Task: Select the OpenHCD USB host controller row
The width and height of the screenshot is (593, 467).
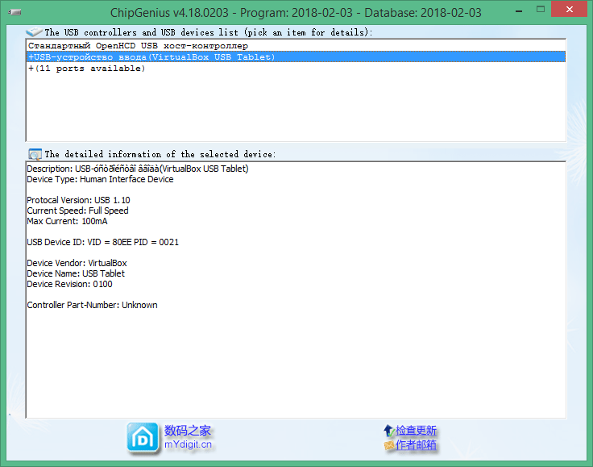Action: (296, 46)
